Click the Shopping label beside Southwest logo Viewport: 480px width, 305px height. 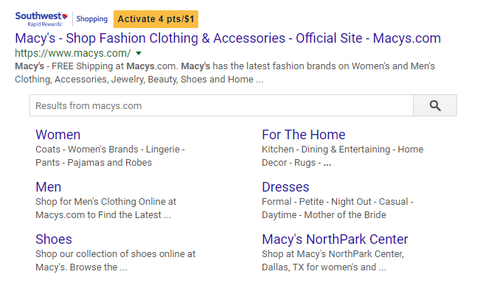click(92, 19)
